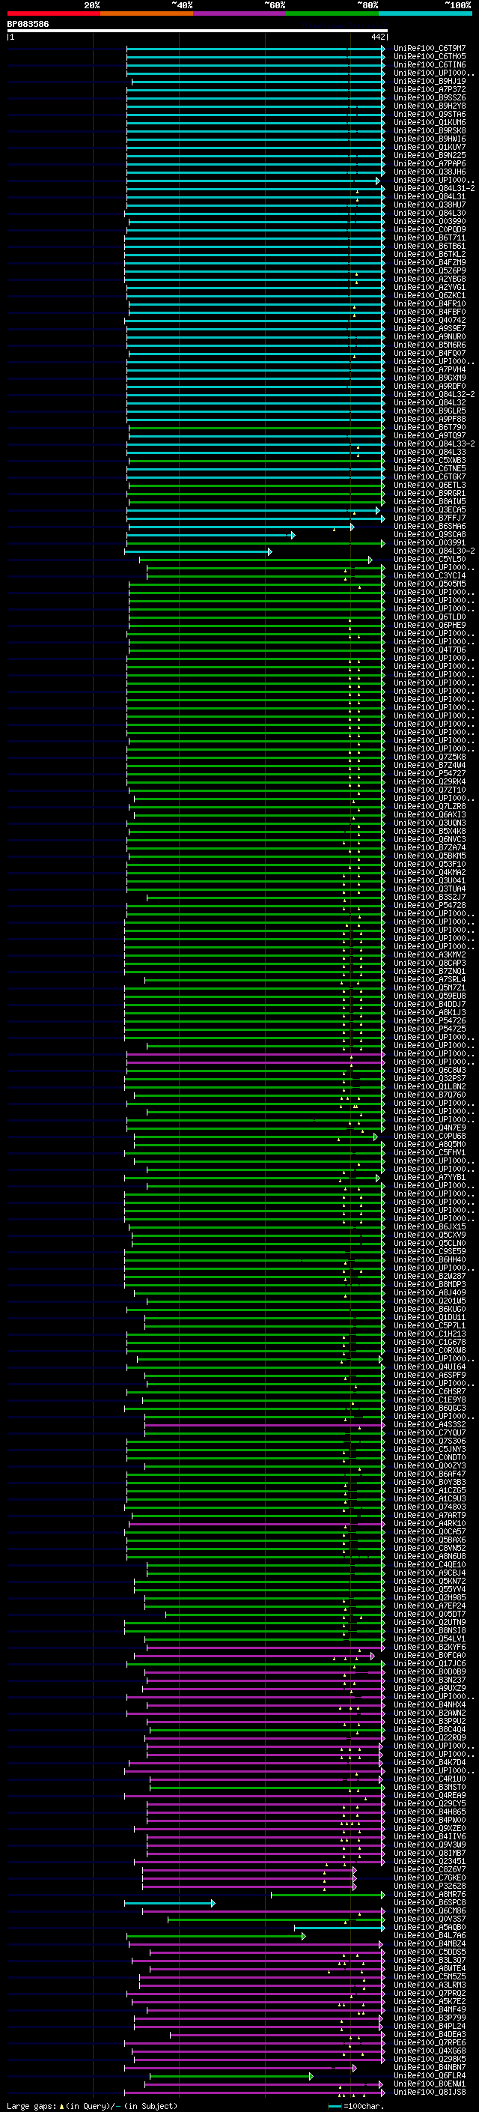This screenshot has width=479, height=2112.
Task: Open hit UniRef100_C0PQD9
Action: pos(429,229)
